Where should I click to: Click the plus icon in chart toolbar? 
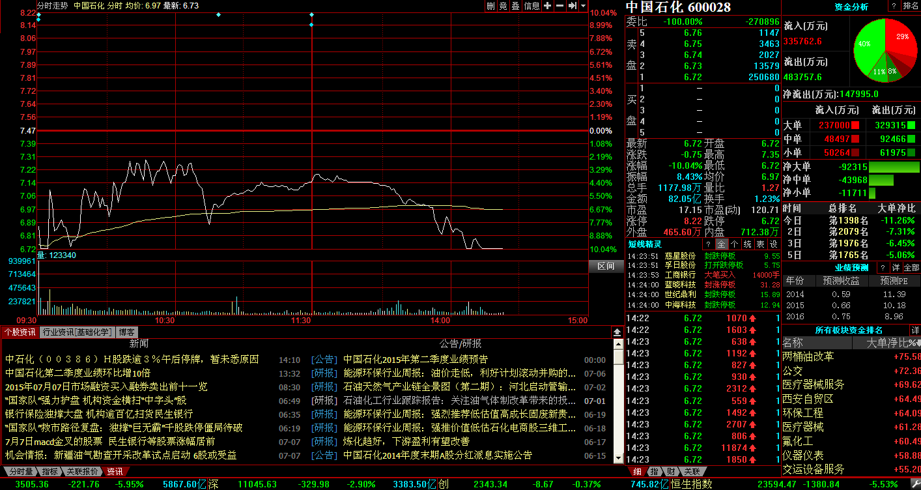coord(547,6)
